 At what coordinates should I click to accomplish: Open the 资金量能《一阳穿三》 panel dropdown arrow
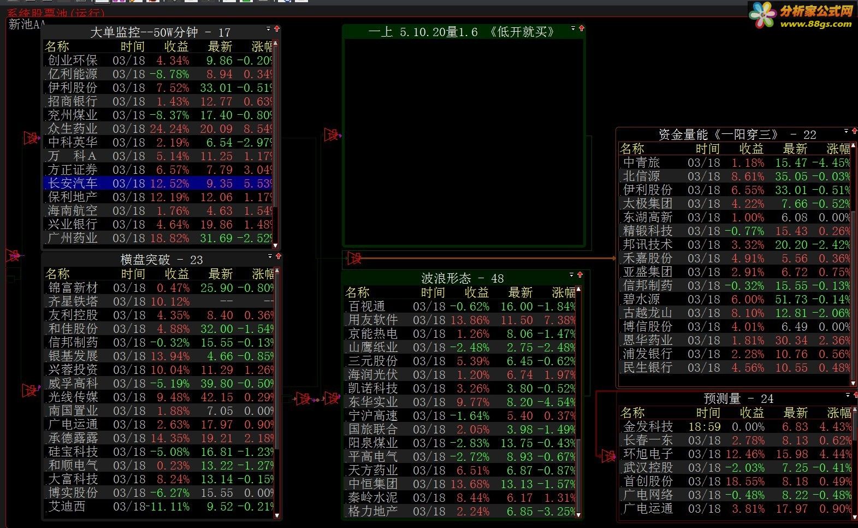847,131
